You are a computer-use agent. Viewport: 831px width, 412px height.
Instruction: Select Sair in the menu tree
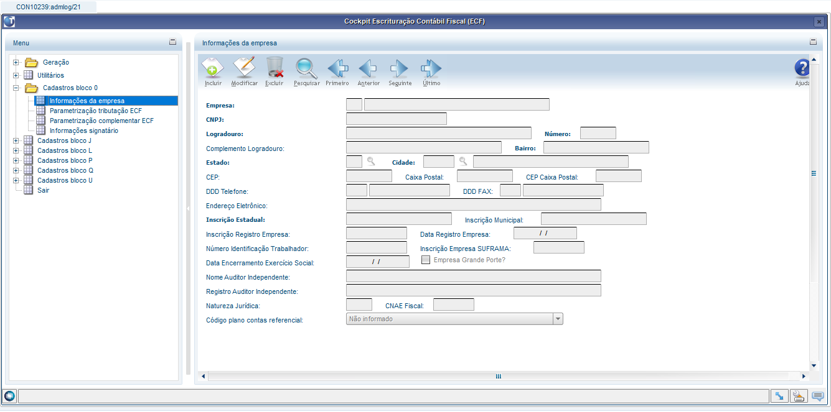43,190
